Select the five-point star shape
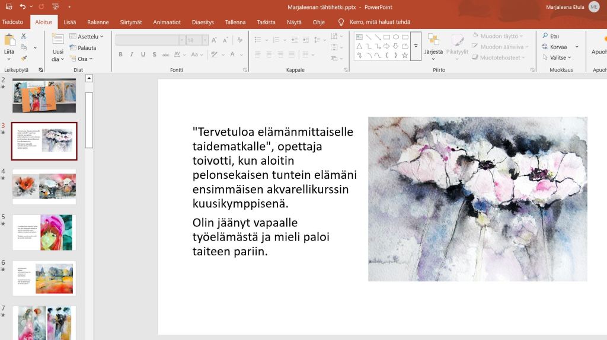Screen dimensions: 607x340 coord(405,55)
